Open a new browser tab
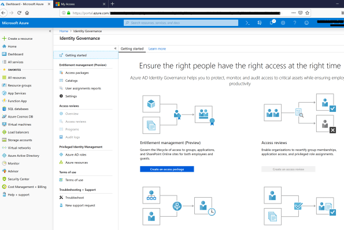 (x=113, y=3)
